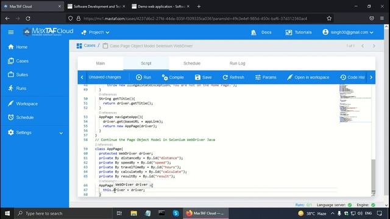
Task: Click the code minimap
Action: 355,103
